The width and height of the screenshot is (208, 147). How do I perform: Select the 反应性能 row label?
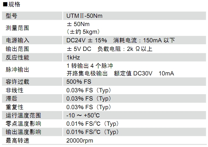tap(17, 57)
